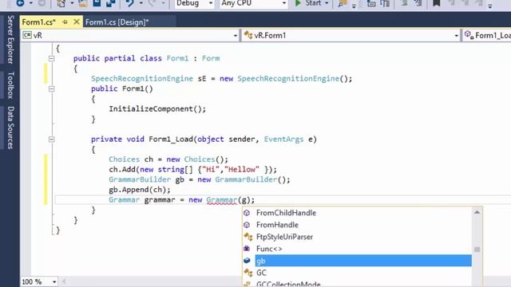
Task: Click the "Hellow" string literal
Action: tap(241, 170)
